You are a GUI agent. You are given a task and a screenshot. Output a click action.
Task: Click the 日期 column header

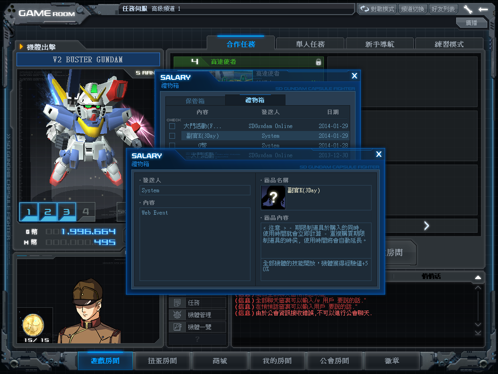(333, 112)
